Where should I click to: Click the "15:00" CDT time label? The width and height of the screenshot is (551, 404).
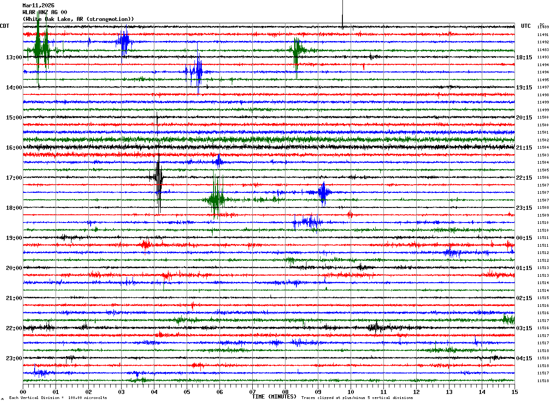click(14, 118)
